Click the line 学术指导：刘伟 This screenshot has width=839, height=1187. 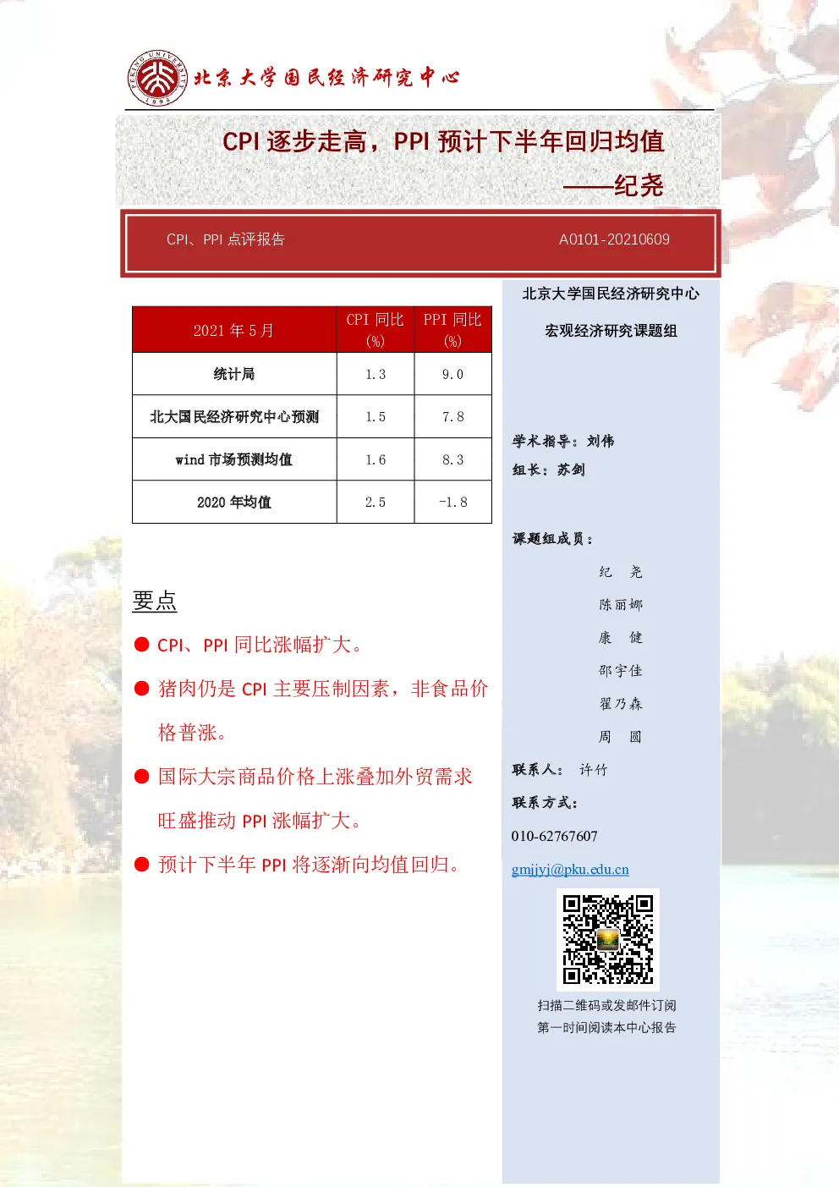pyautogui.click(x=563, y=441)
